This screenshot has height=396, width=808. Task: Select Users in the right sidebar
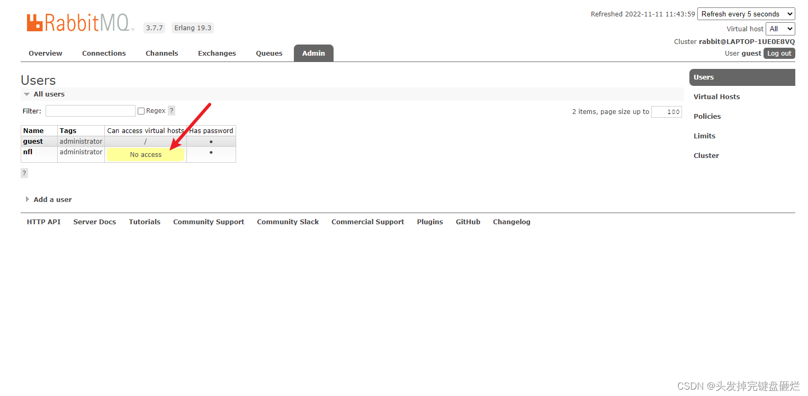(742, 77)
